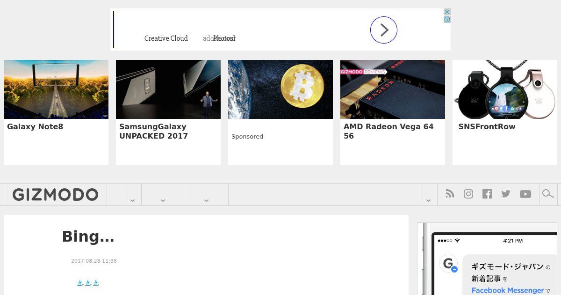Open the Galaxy Note8 headline
This screenshot has width=561, height=295.
[35, 126]
